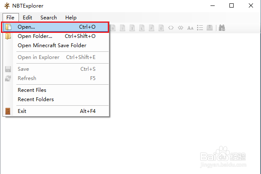Click the Add String tag icon

pyautogui.click(x=190, y=28)
